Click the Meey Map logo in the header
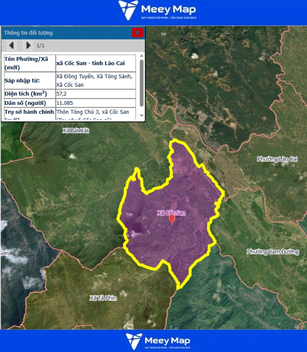Viewport: 307px width, 352px height. pyautogui.click(x=157, y=11)
